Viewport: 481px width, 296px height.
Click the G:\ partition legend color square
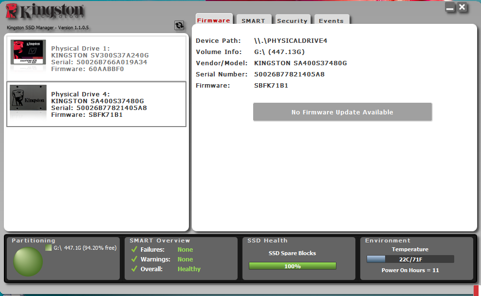[x=48, y=247]
